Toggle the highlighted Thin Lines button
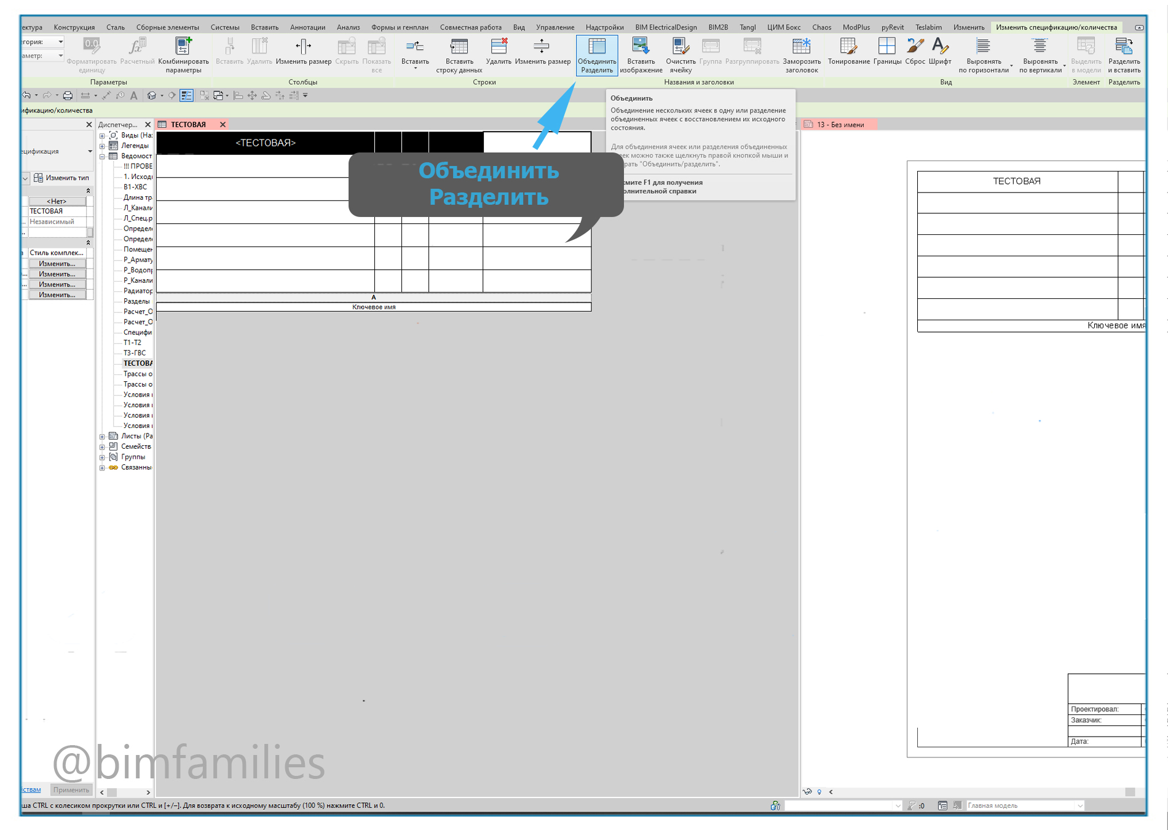Viewport: 1168px width, 830px height. [x=187, y=95]
